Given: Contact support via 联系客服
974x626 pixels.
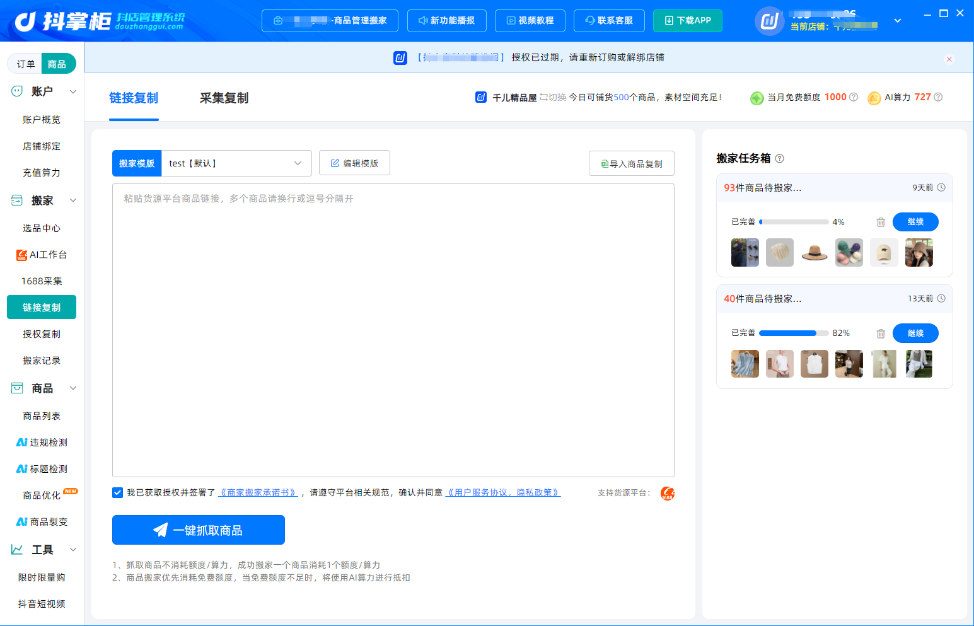Looking at the screenshot, I should point(610,21).
